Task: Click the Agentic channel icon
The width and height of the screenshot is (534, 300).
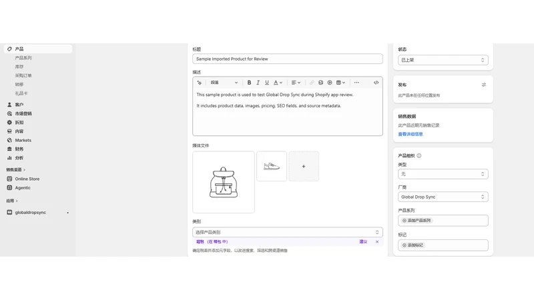Action: (9, 188)
